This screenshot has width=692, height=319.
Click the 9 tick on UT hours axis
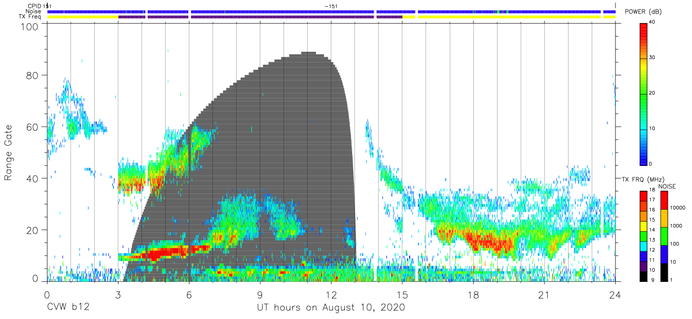[x=260, y=294]
